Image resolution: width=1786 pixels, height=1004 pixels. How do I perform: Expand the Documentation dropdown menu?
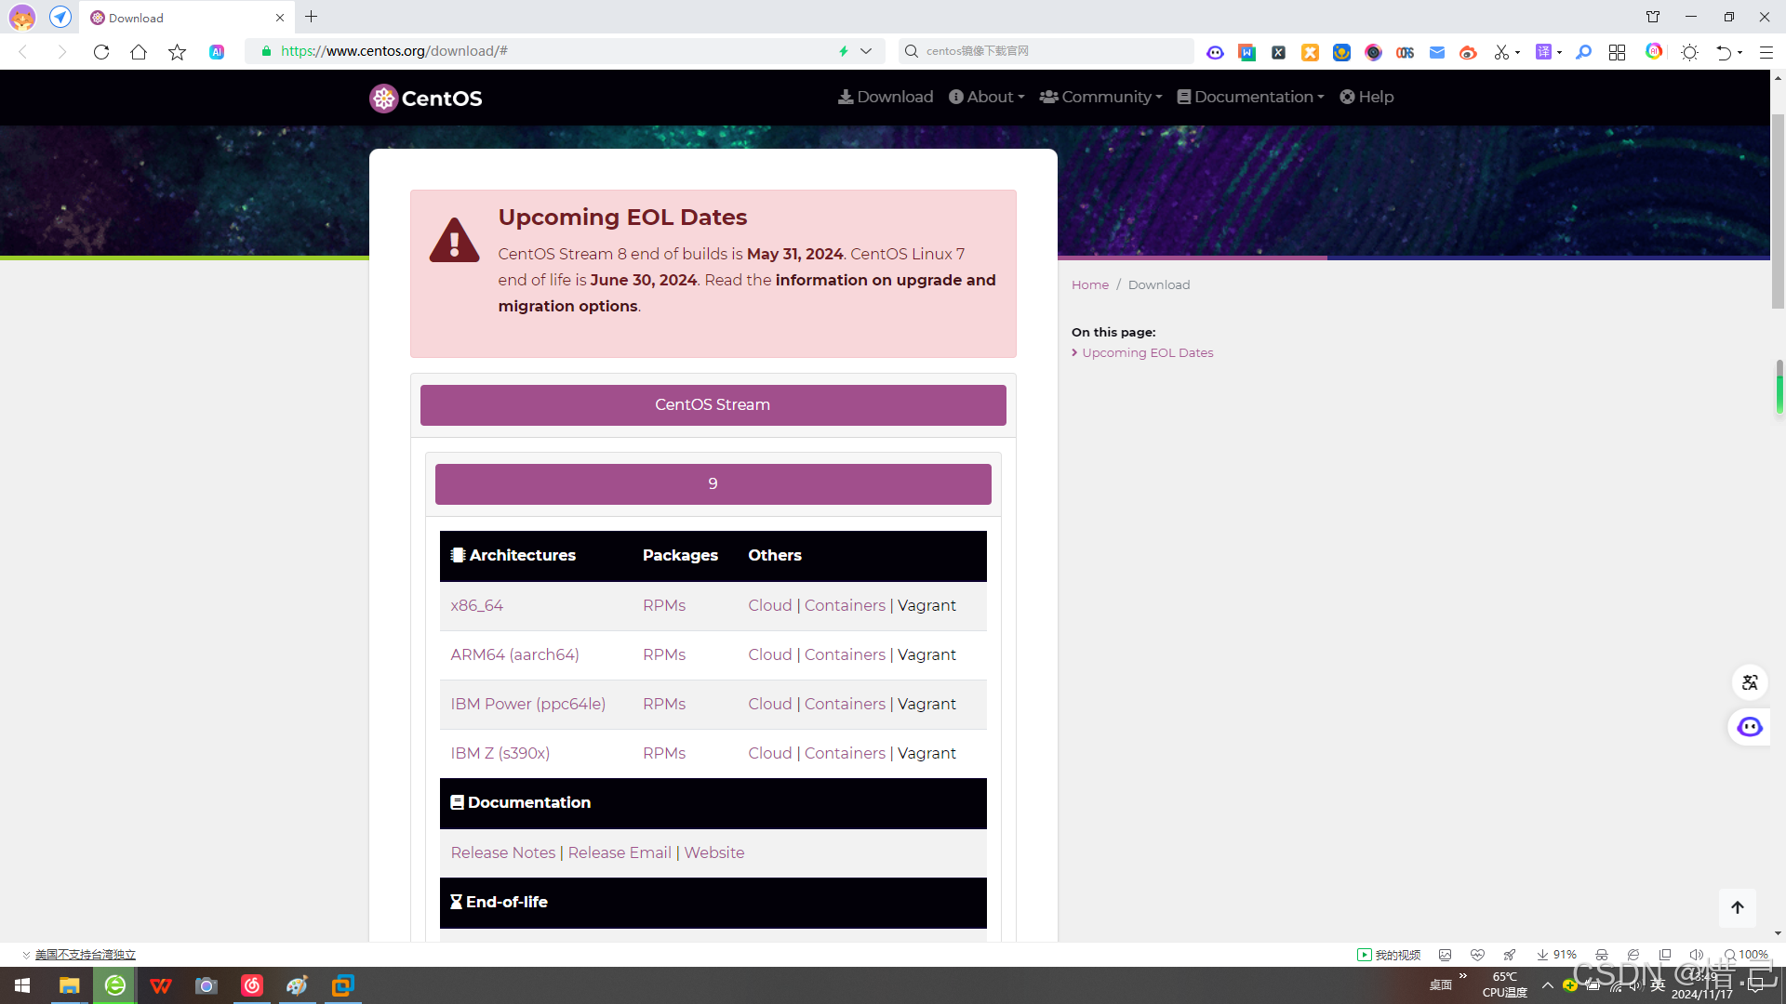pos(1250,97)
